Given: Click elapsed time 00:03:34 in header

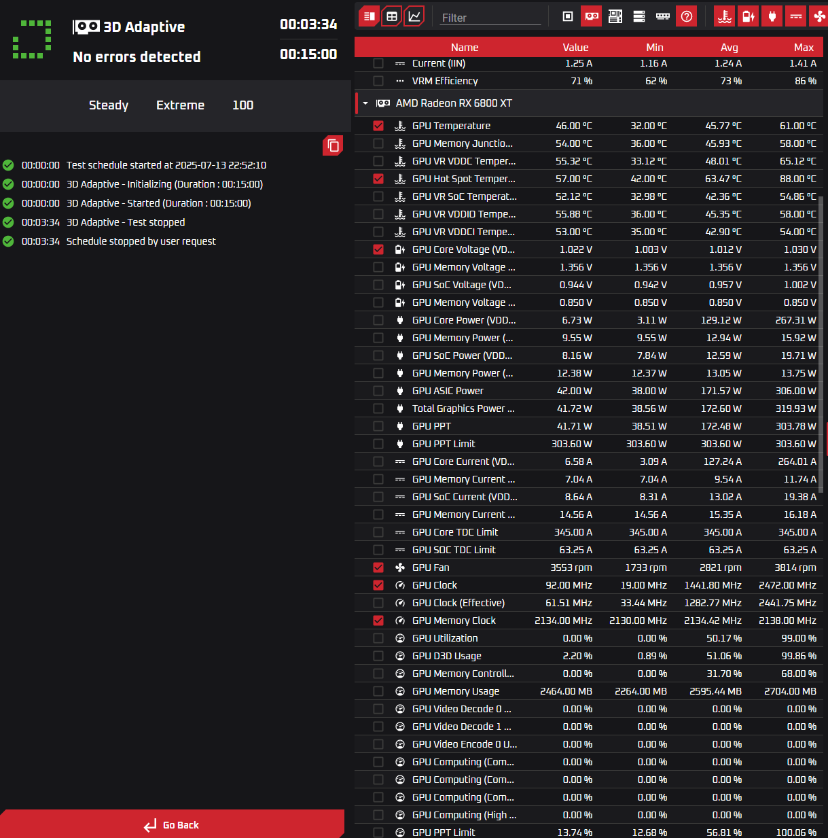Looking at the screenshot, I should tap(308, 24).
